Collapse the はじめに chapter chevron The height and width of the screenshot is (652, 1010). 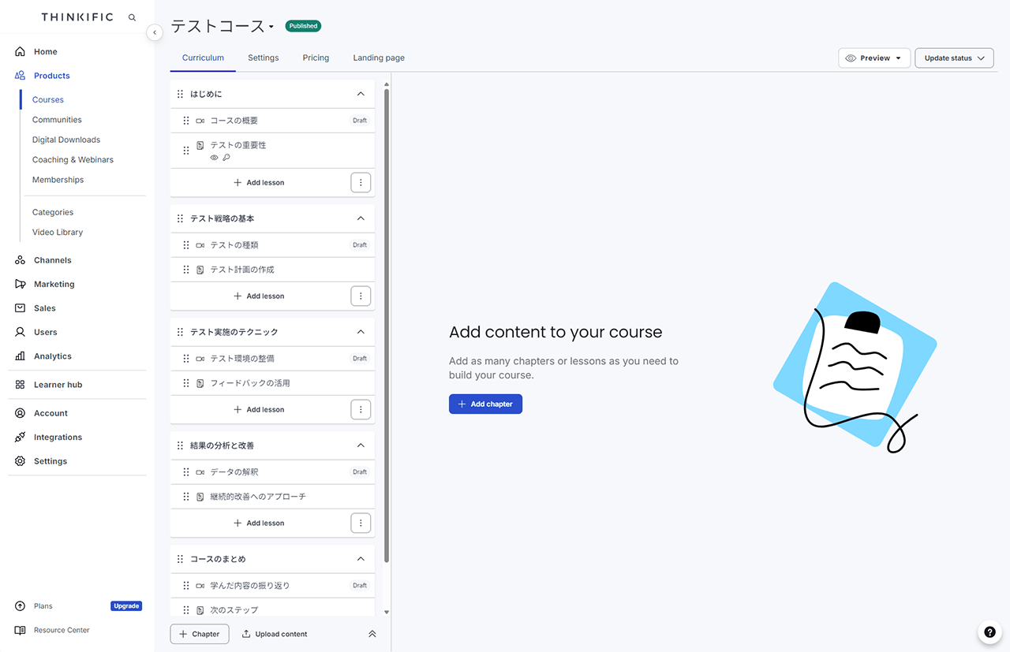[x=361, y=94]
